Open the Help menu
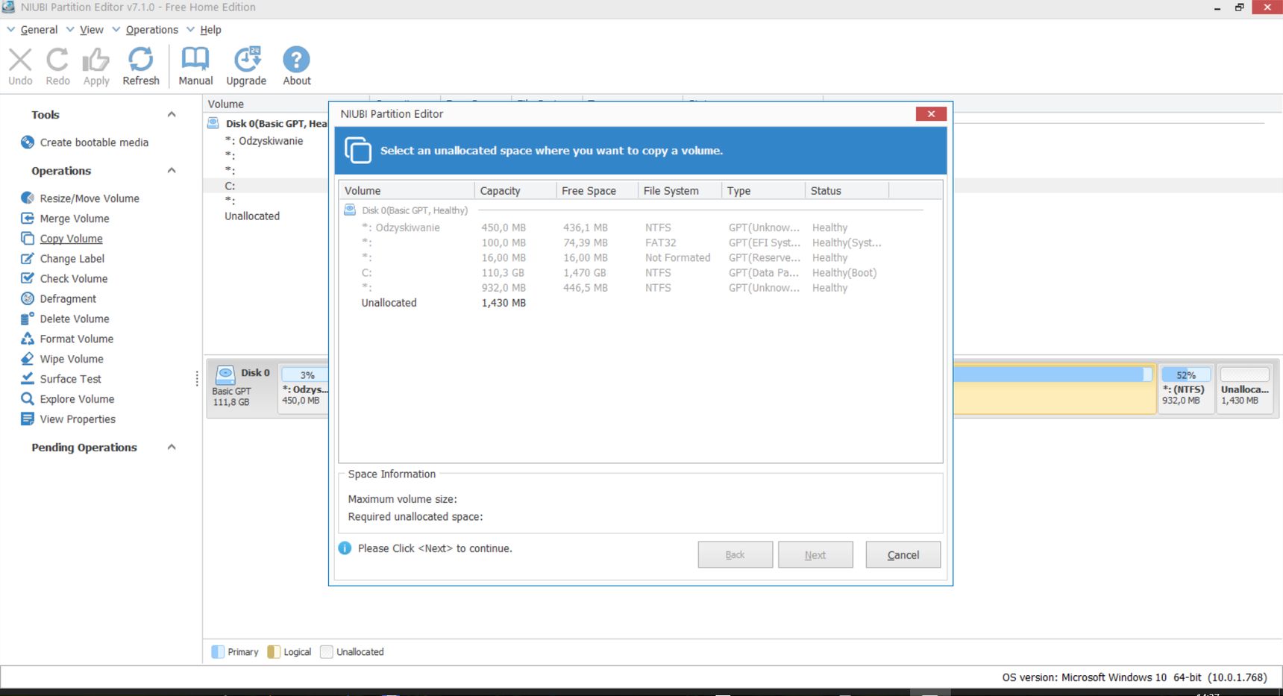This screenshot has height=696, width=1283. click(210, 30)
